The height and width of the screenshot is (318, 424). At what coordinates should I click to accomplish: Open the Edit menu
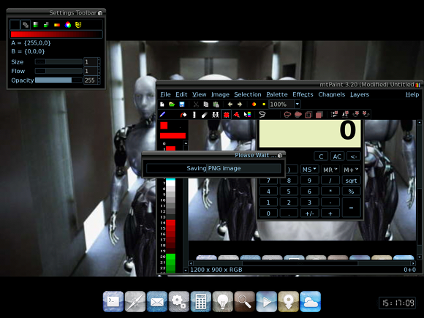tap(181, 94)
